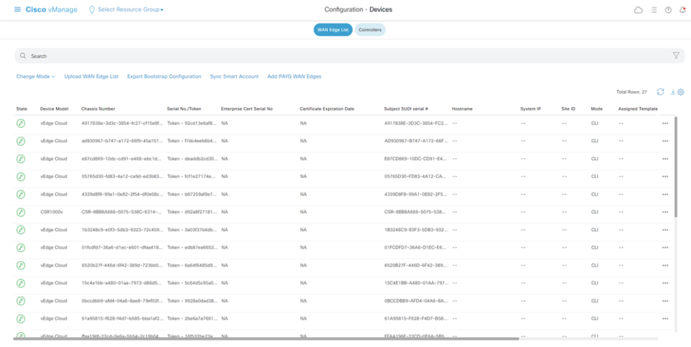
Task: Open the task list icon
Action: click(654, 10)
